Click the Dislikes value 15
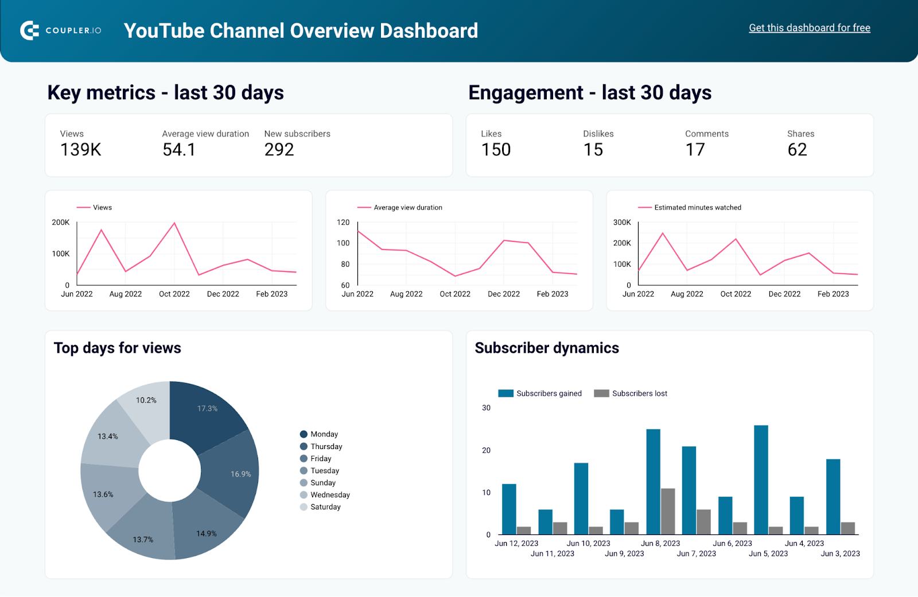Viewport: 918px width, 597px height. [594, 150]
